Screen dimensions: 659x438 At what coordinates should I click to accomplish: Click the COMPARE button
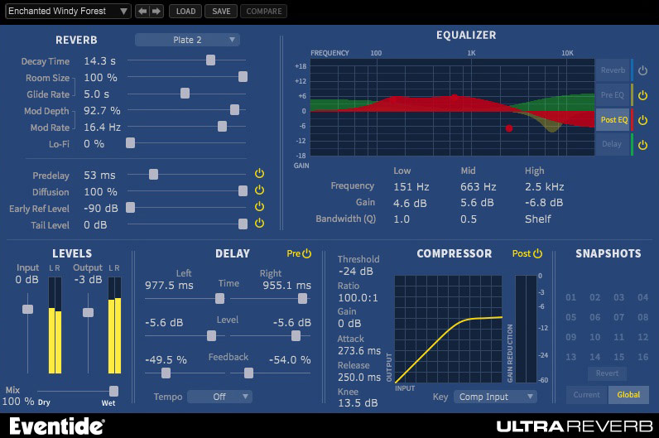click(264, 12)
